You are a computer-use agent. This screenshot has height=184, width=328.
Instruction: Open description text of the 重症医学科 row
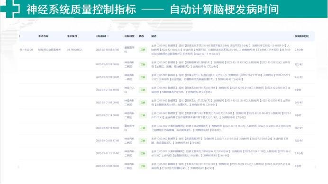[221, 128]
